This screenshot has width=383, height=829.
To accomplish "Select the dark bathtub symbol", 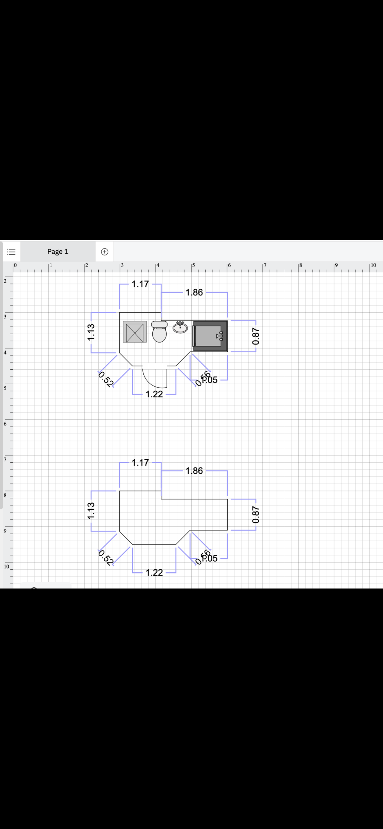I will pos(210,336).
